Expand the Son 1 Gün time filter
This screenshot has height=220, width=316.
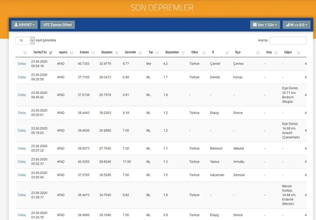[x=265, y=25]
